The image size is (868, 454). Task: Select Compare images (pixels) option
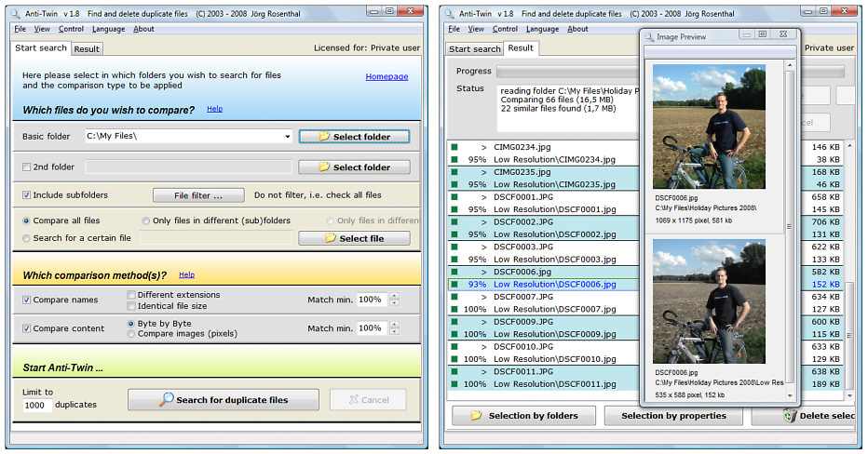[x=130, y=334]
